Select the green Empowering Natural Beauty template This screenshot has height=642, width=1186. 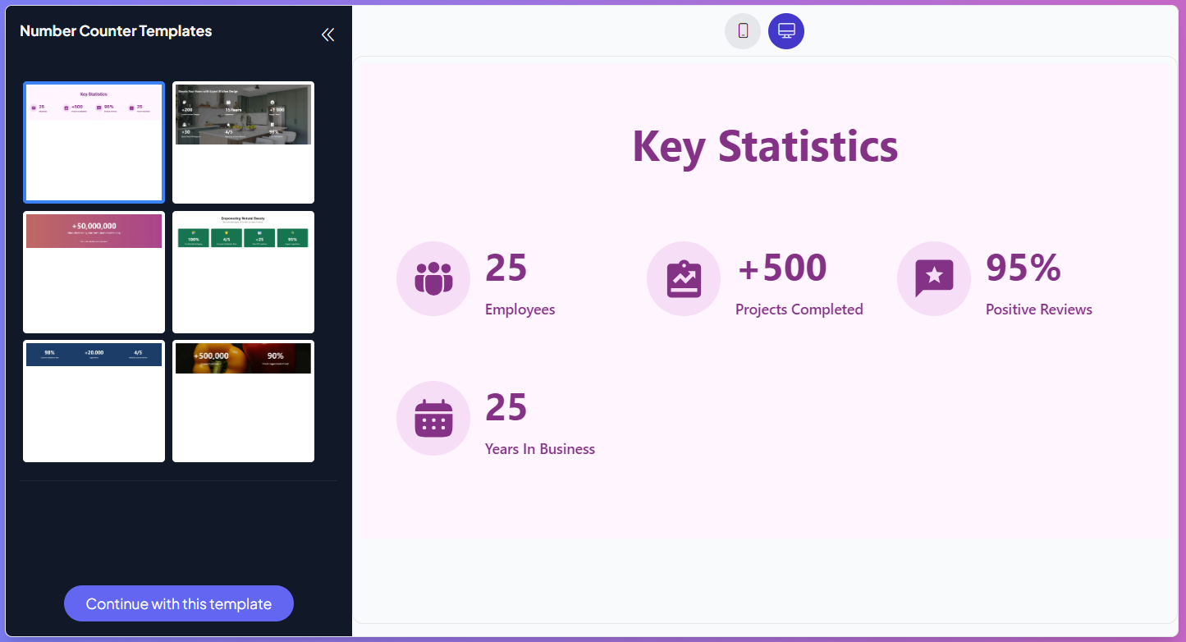[x=243, y=272]
